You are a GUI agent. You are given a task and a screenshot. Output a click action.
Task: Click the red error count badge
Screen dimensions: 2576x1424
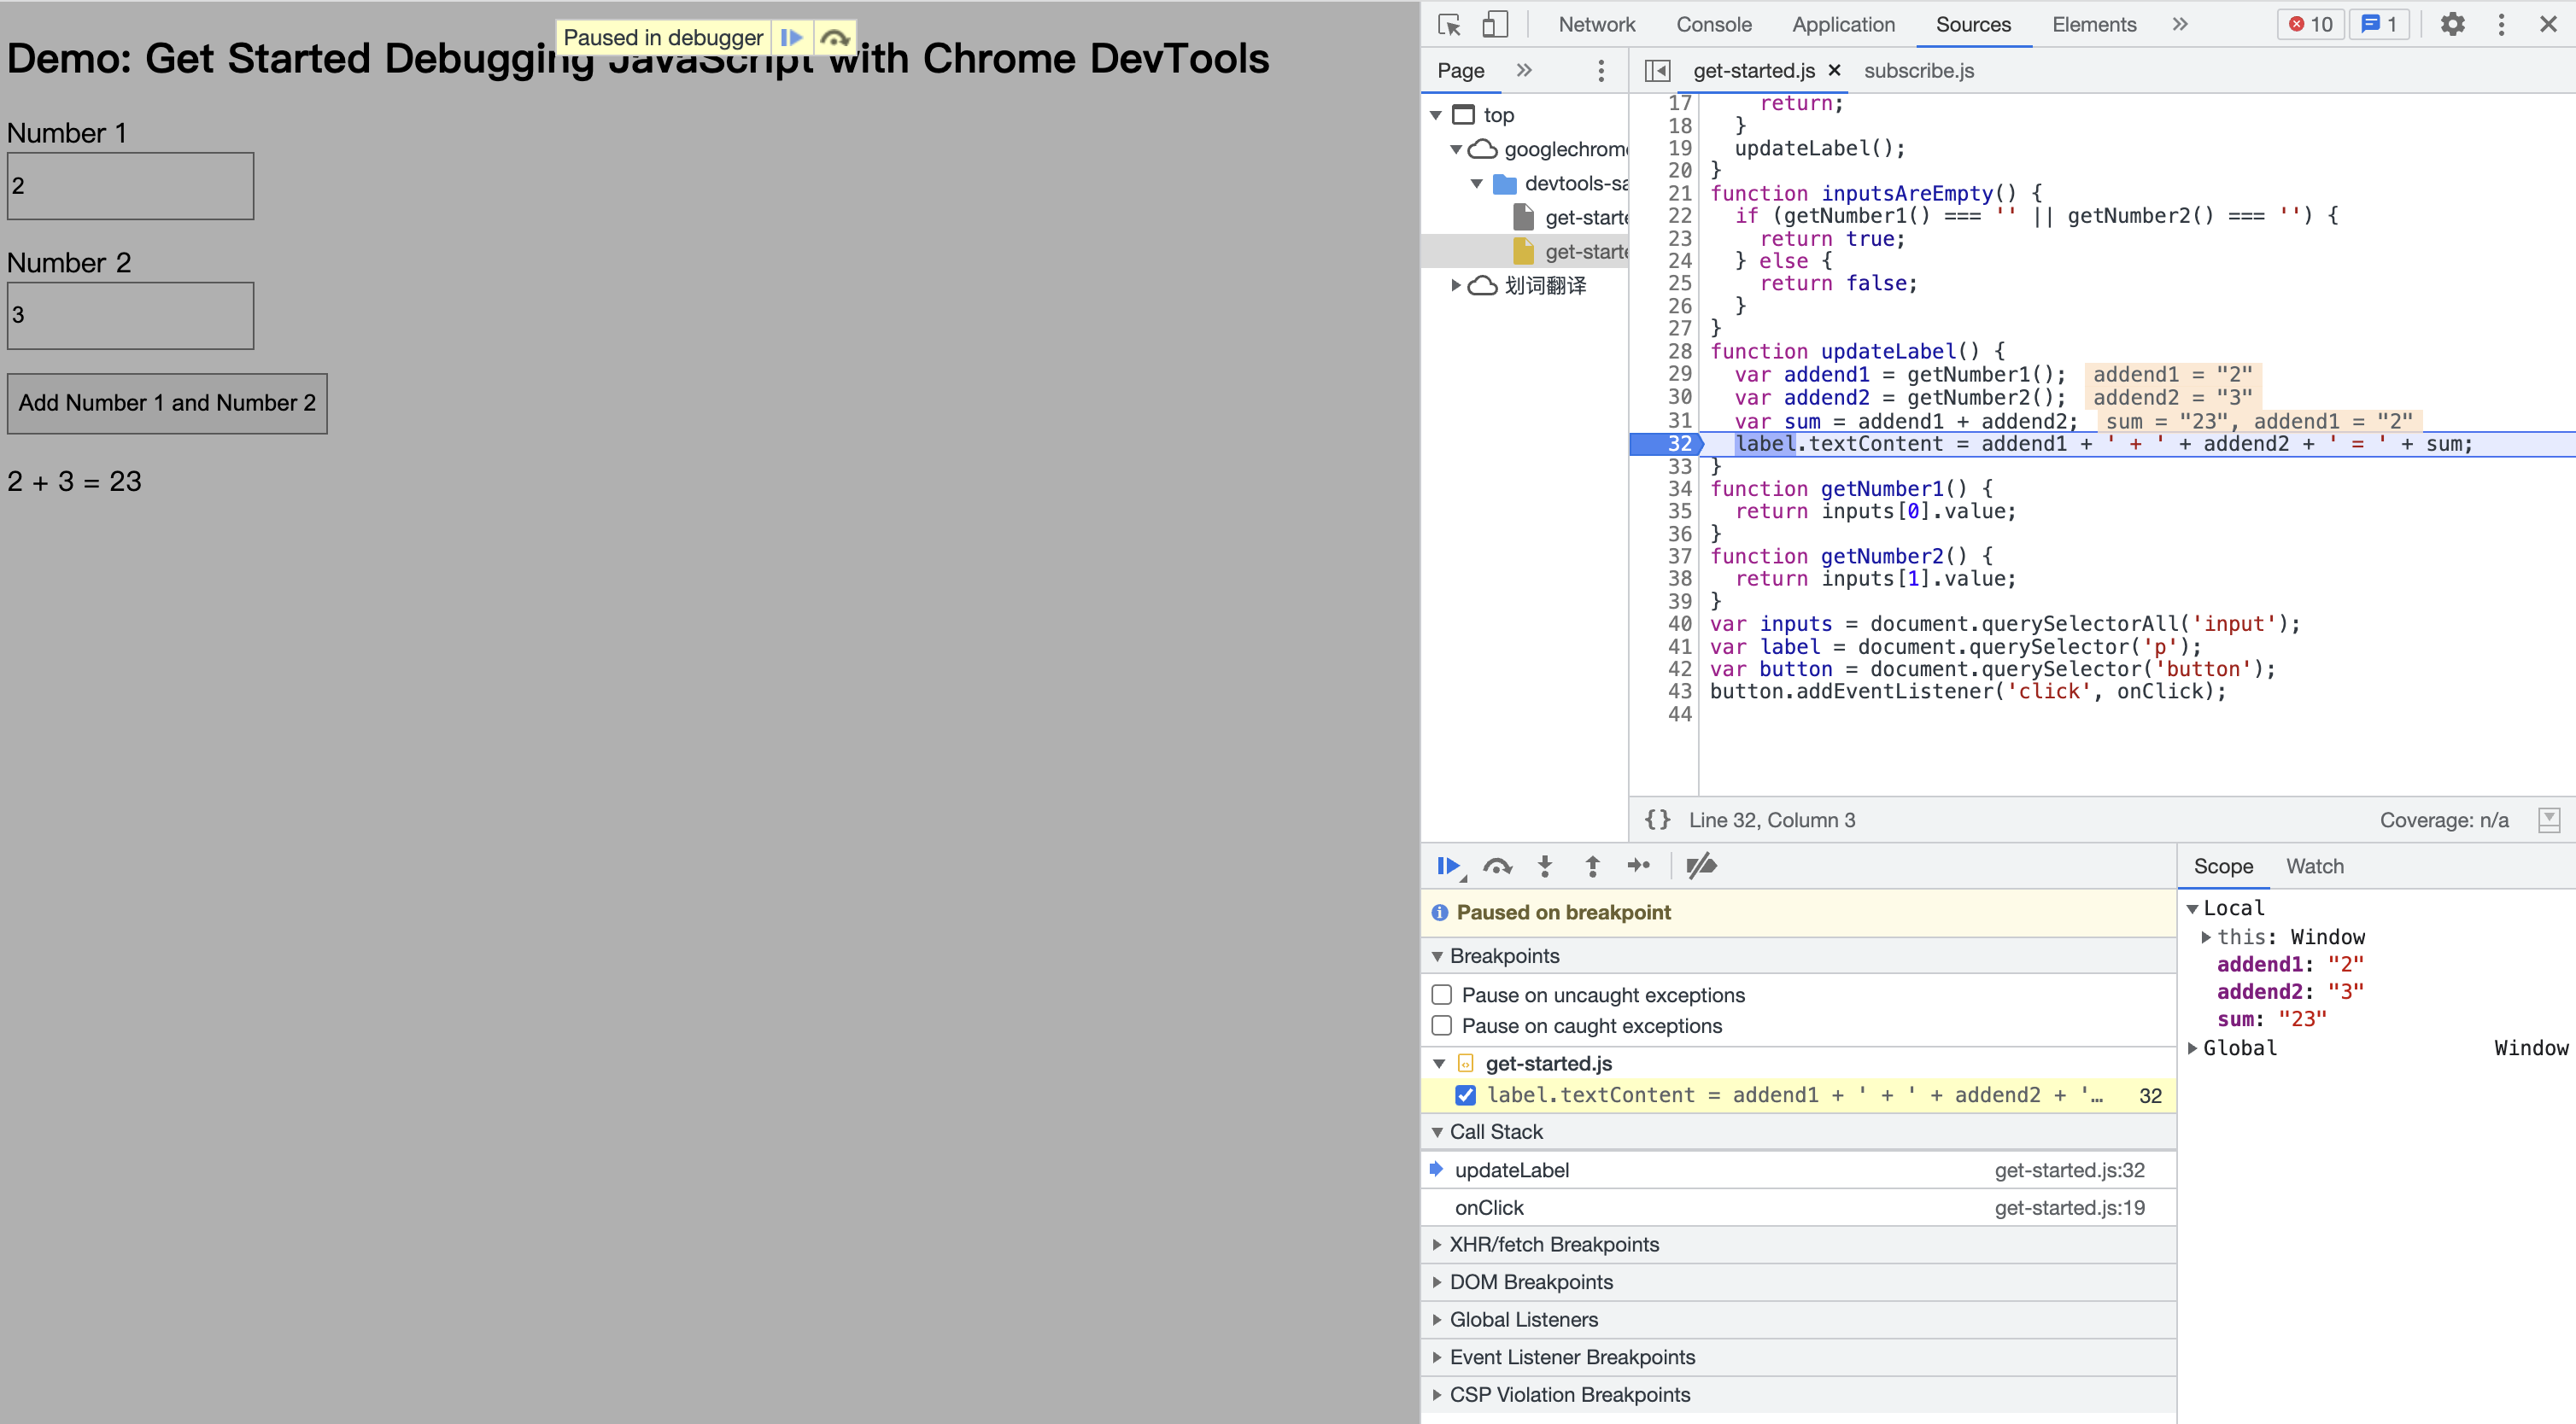click(2310, 24)
